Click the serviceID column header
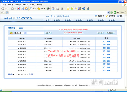 tap(22, 38)
